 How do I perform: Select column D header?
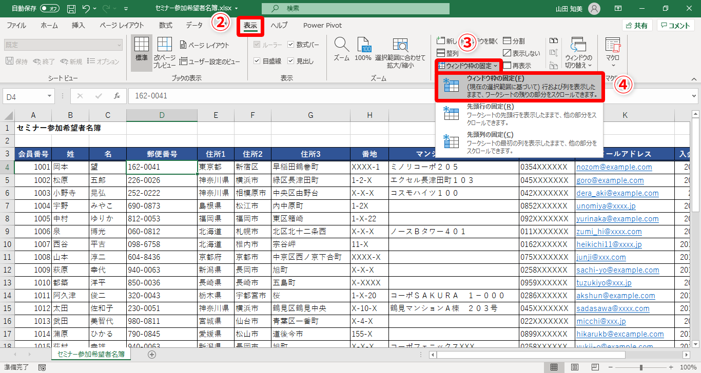162,116
